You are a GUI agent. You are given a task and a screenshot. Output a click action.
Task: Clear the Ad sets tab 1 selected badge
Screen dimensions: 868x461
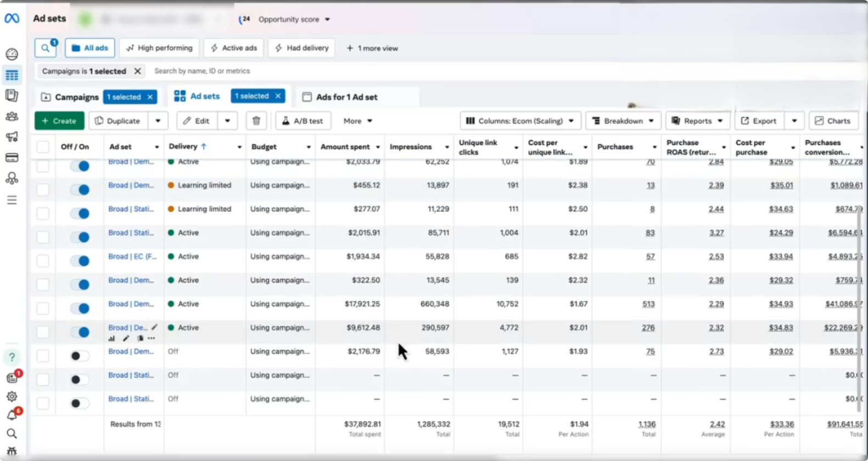(x=278, y=96)
